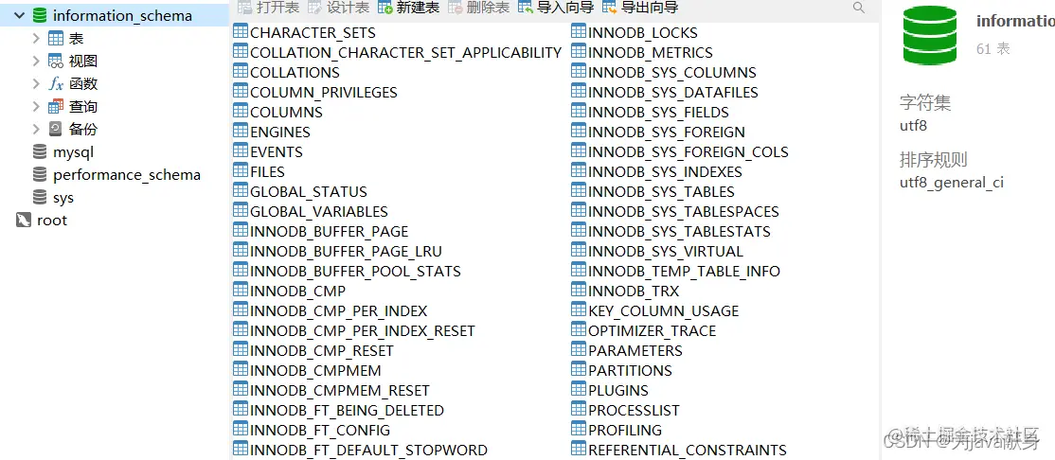Select the sys database icon
The image size is (1055, 460).
click(x=40, y=198)
